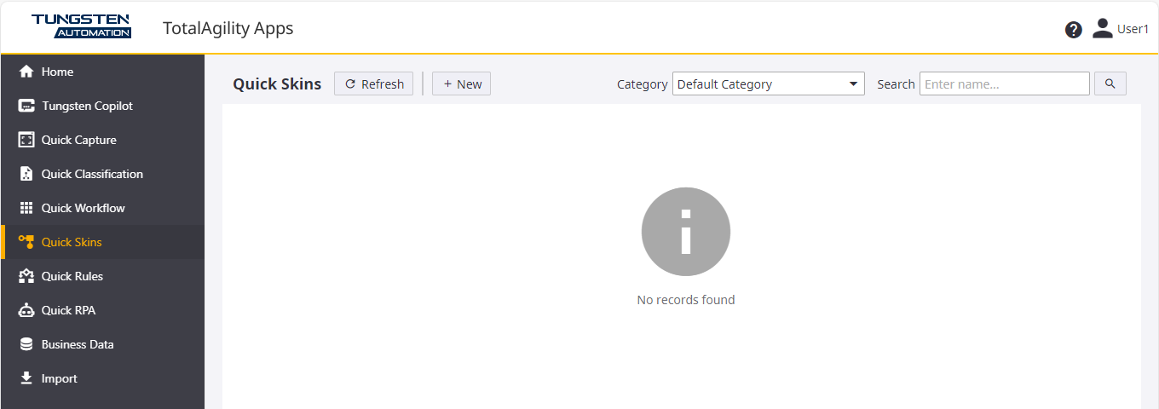This screenshot has height=409, width=1159.
Task: Click the Home icon in the sidebar
Action: click(26, 72)
